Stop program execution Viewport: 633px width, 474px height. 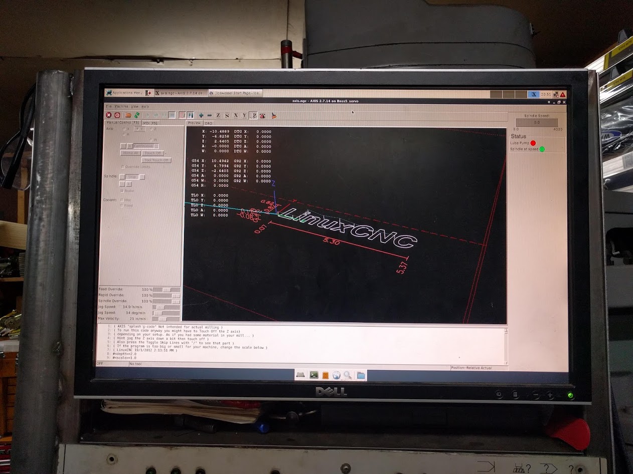(172, 115)
